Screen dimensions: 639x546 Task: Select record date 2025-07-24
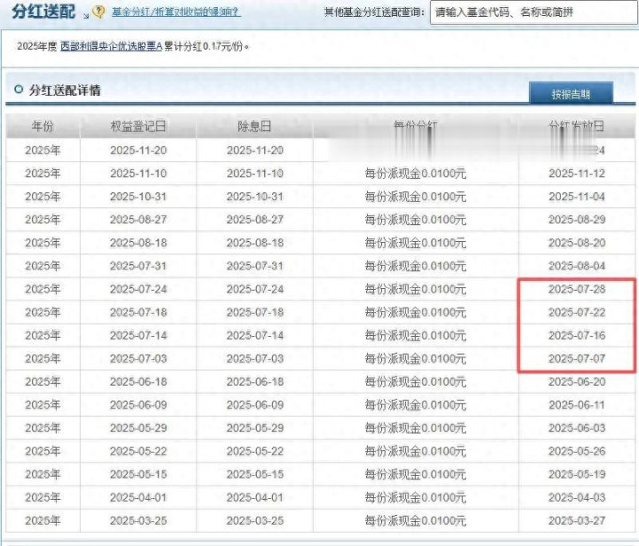[x=139, y=290]
